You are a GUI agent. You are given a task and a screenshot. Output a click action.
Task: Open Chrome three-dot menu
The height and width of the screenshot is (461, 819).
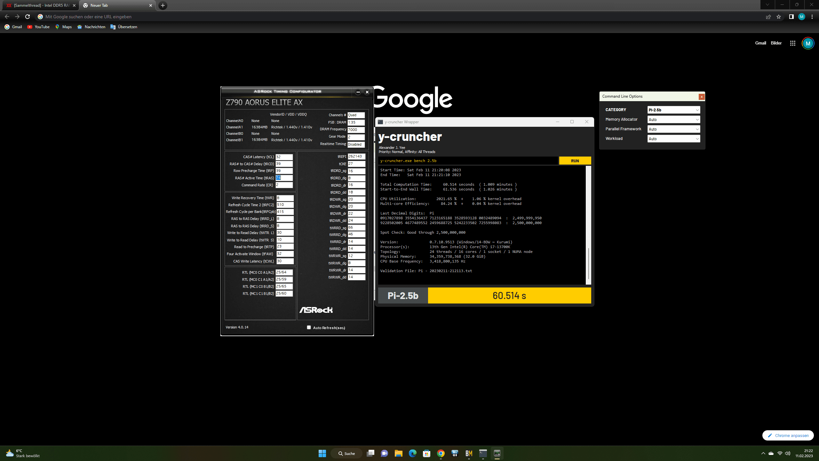point(812,17)
